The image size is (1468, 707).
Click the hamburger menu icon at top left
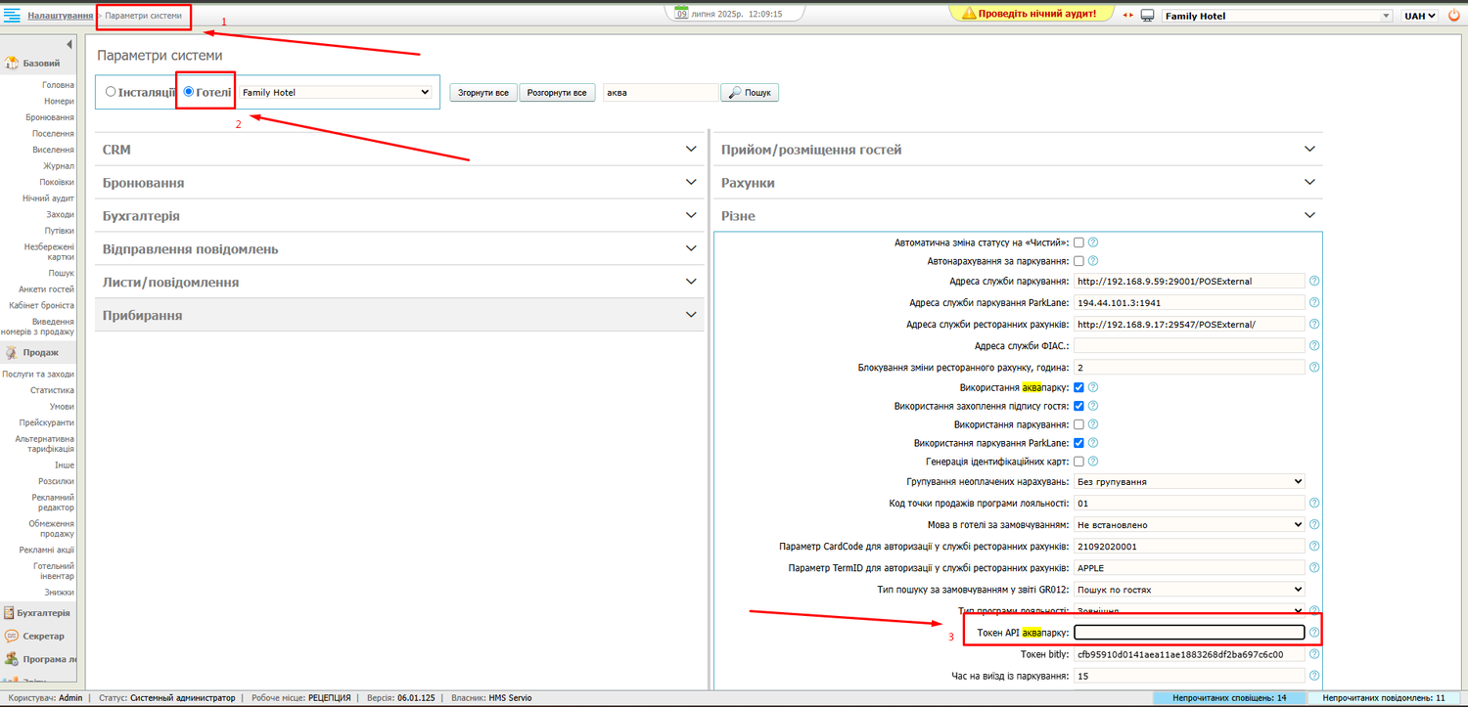[x=13, y=16]
